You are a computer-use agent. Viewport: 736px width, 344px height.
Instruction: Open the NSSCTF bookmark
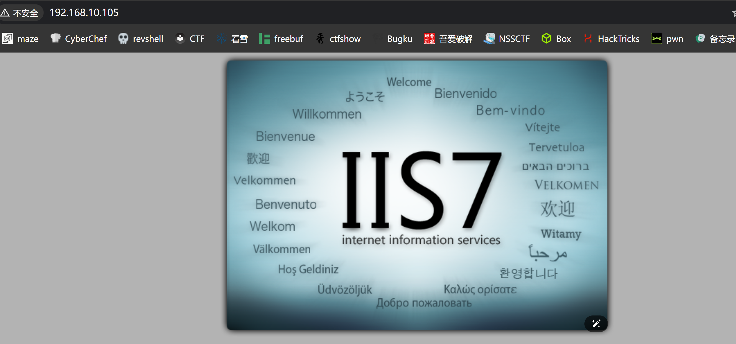tap(507, 38)
